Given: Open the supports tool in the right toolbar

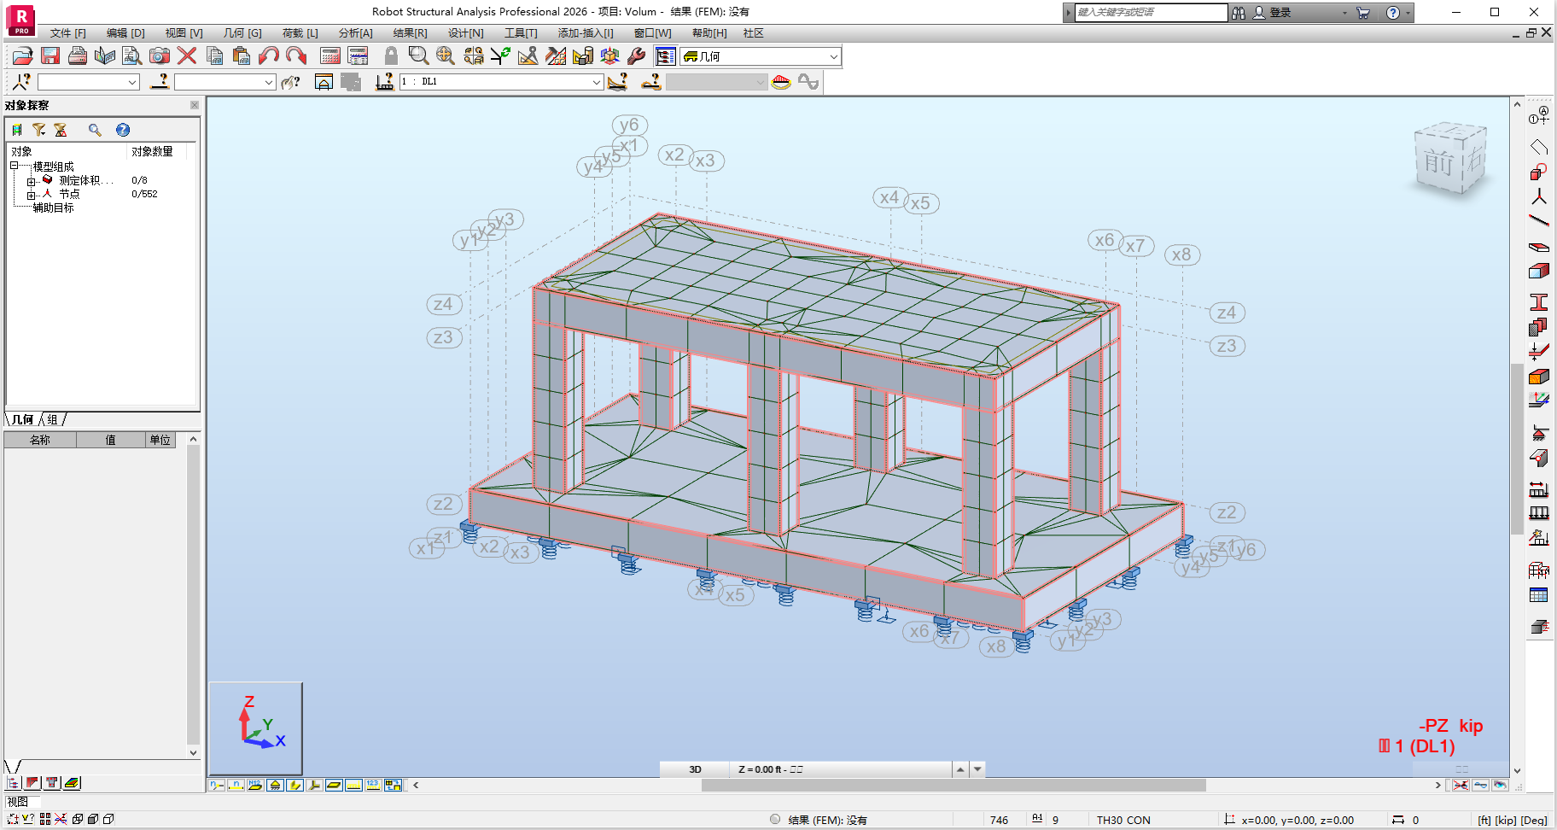Looking at the screenshot, I should (1539, 433).
